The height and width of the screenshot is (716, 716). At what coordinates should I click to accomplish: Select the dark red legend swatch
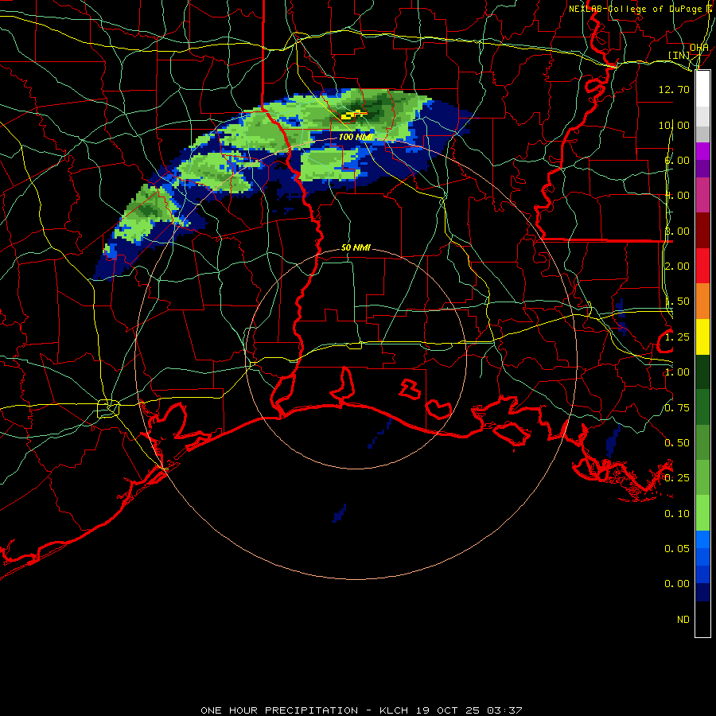click(x=702, y=231)
